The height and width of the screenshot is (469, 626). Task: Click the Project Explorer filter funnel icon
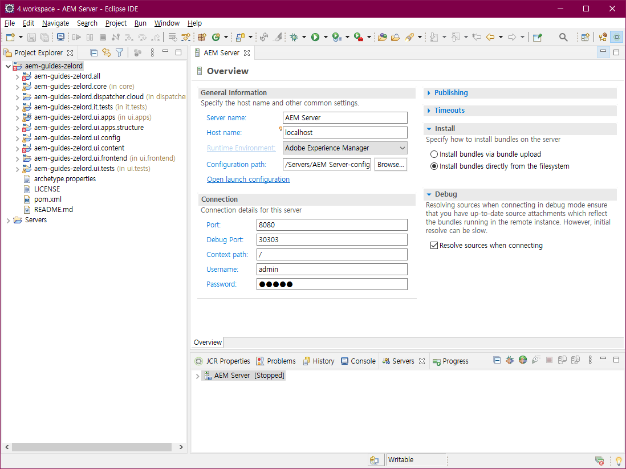119,52
